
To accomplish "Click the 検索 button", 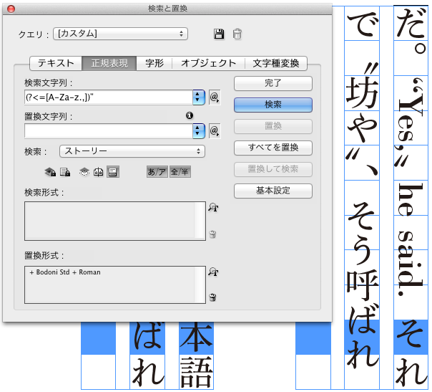I will coord(273,105).
